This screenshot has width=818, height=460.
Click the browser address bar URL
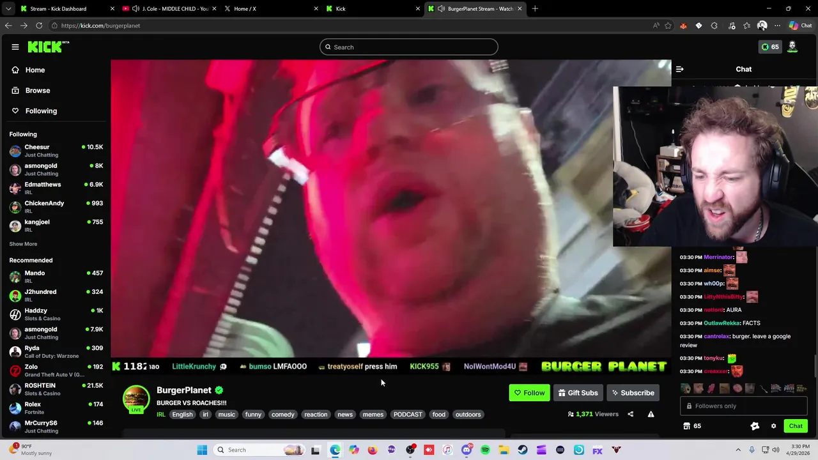click(x=100, y=26)
